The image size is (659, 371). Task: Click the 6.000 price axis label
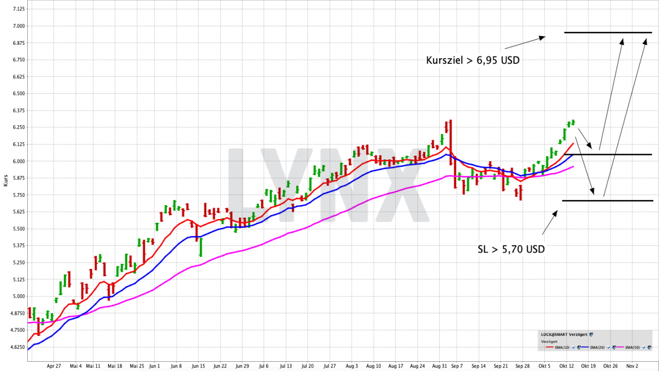point(18,161)
